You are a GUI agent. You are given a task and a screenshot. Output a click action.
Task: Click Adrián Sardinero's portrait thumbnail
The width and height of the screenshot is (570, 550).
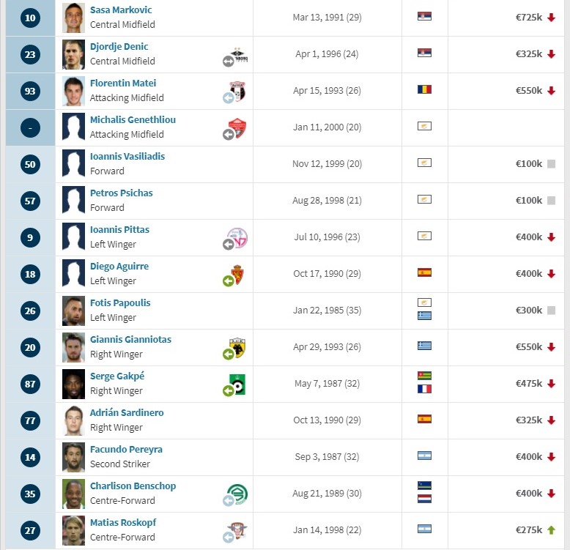(73, 420)
